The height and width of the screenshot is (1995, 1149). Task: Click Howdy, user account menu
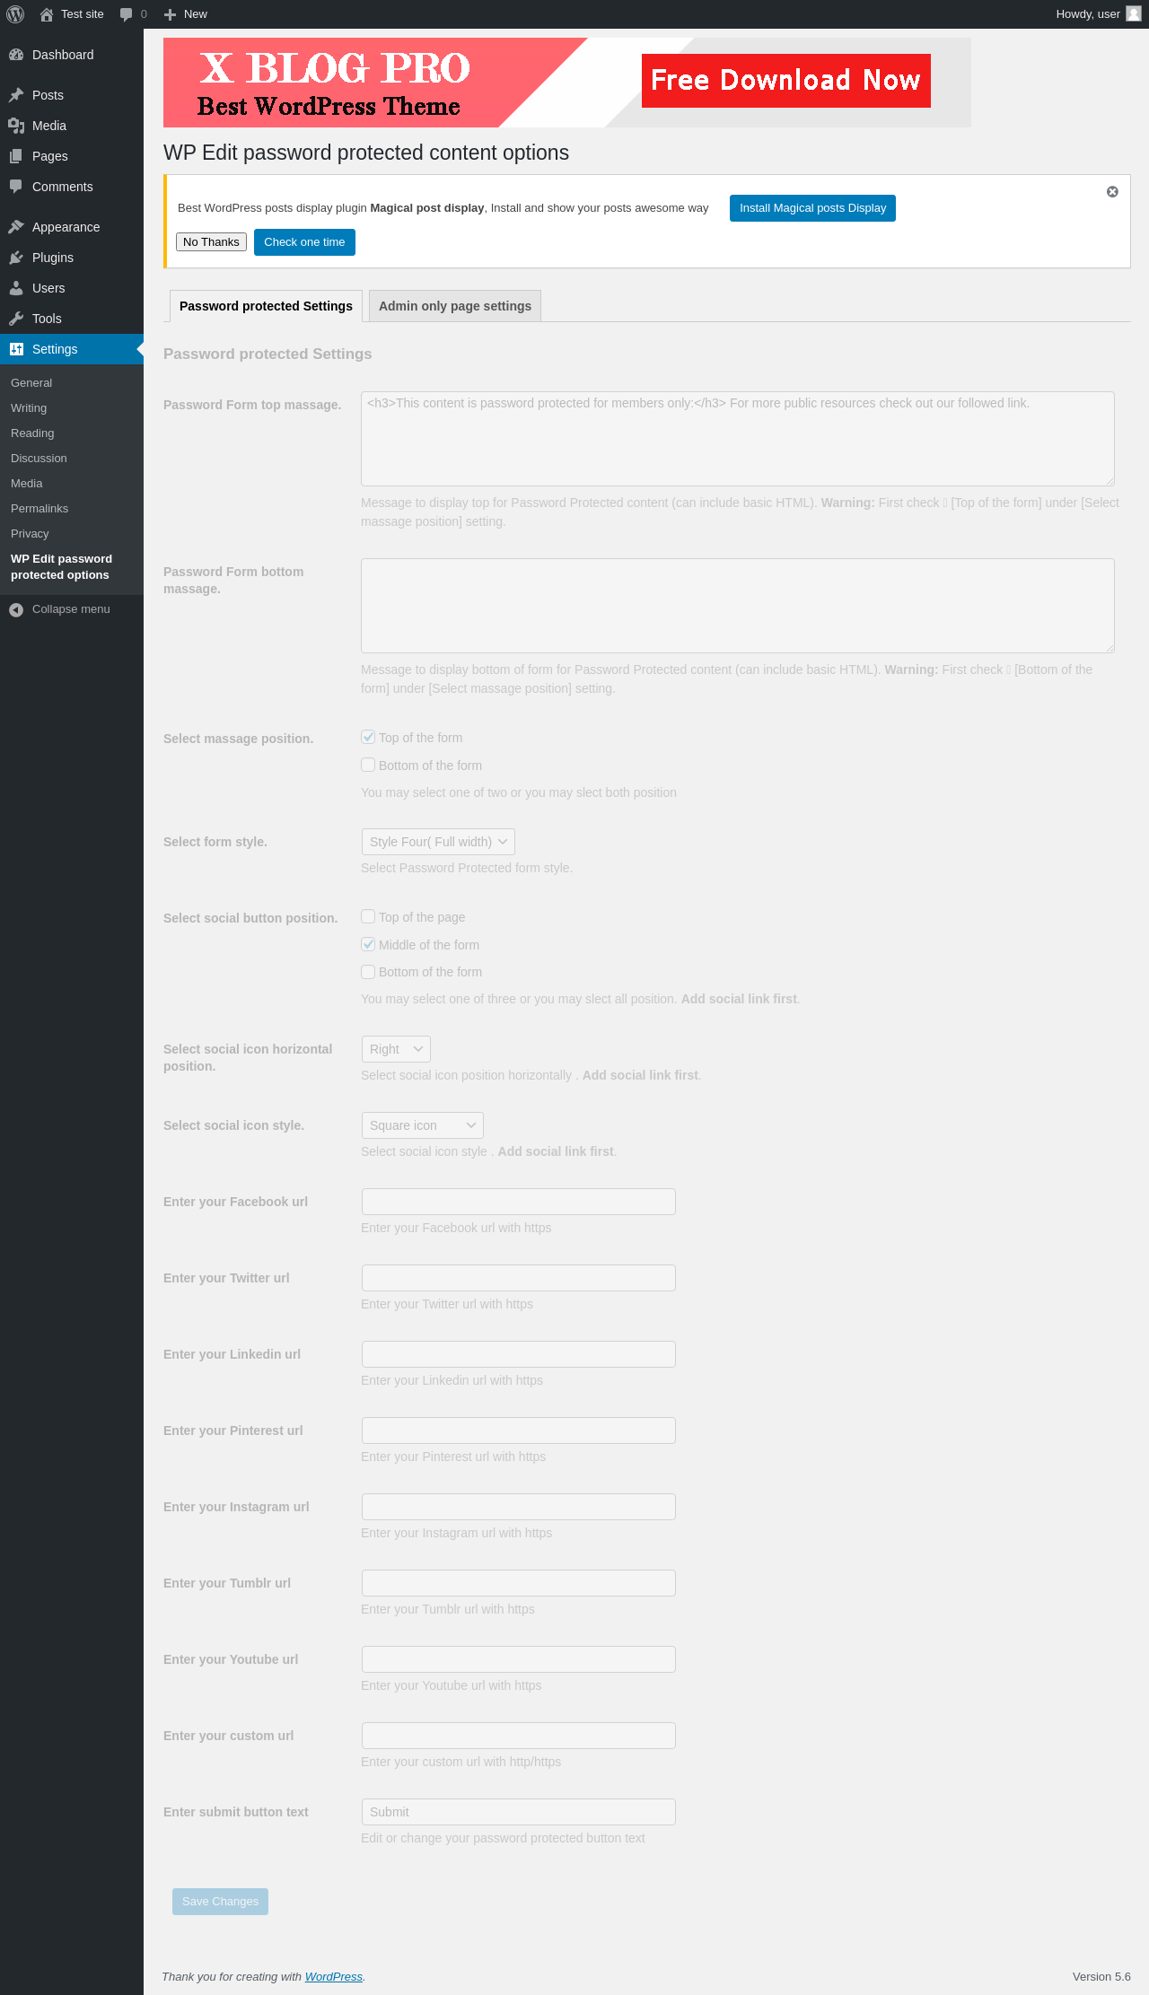[1098, 14]
